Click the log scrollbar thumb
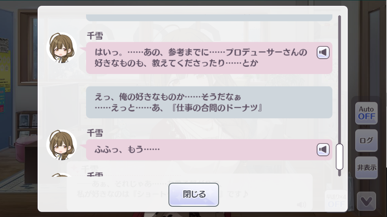This screenshot has width=387, height=217. click(x=339, y=156)
